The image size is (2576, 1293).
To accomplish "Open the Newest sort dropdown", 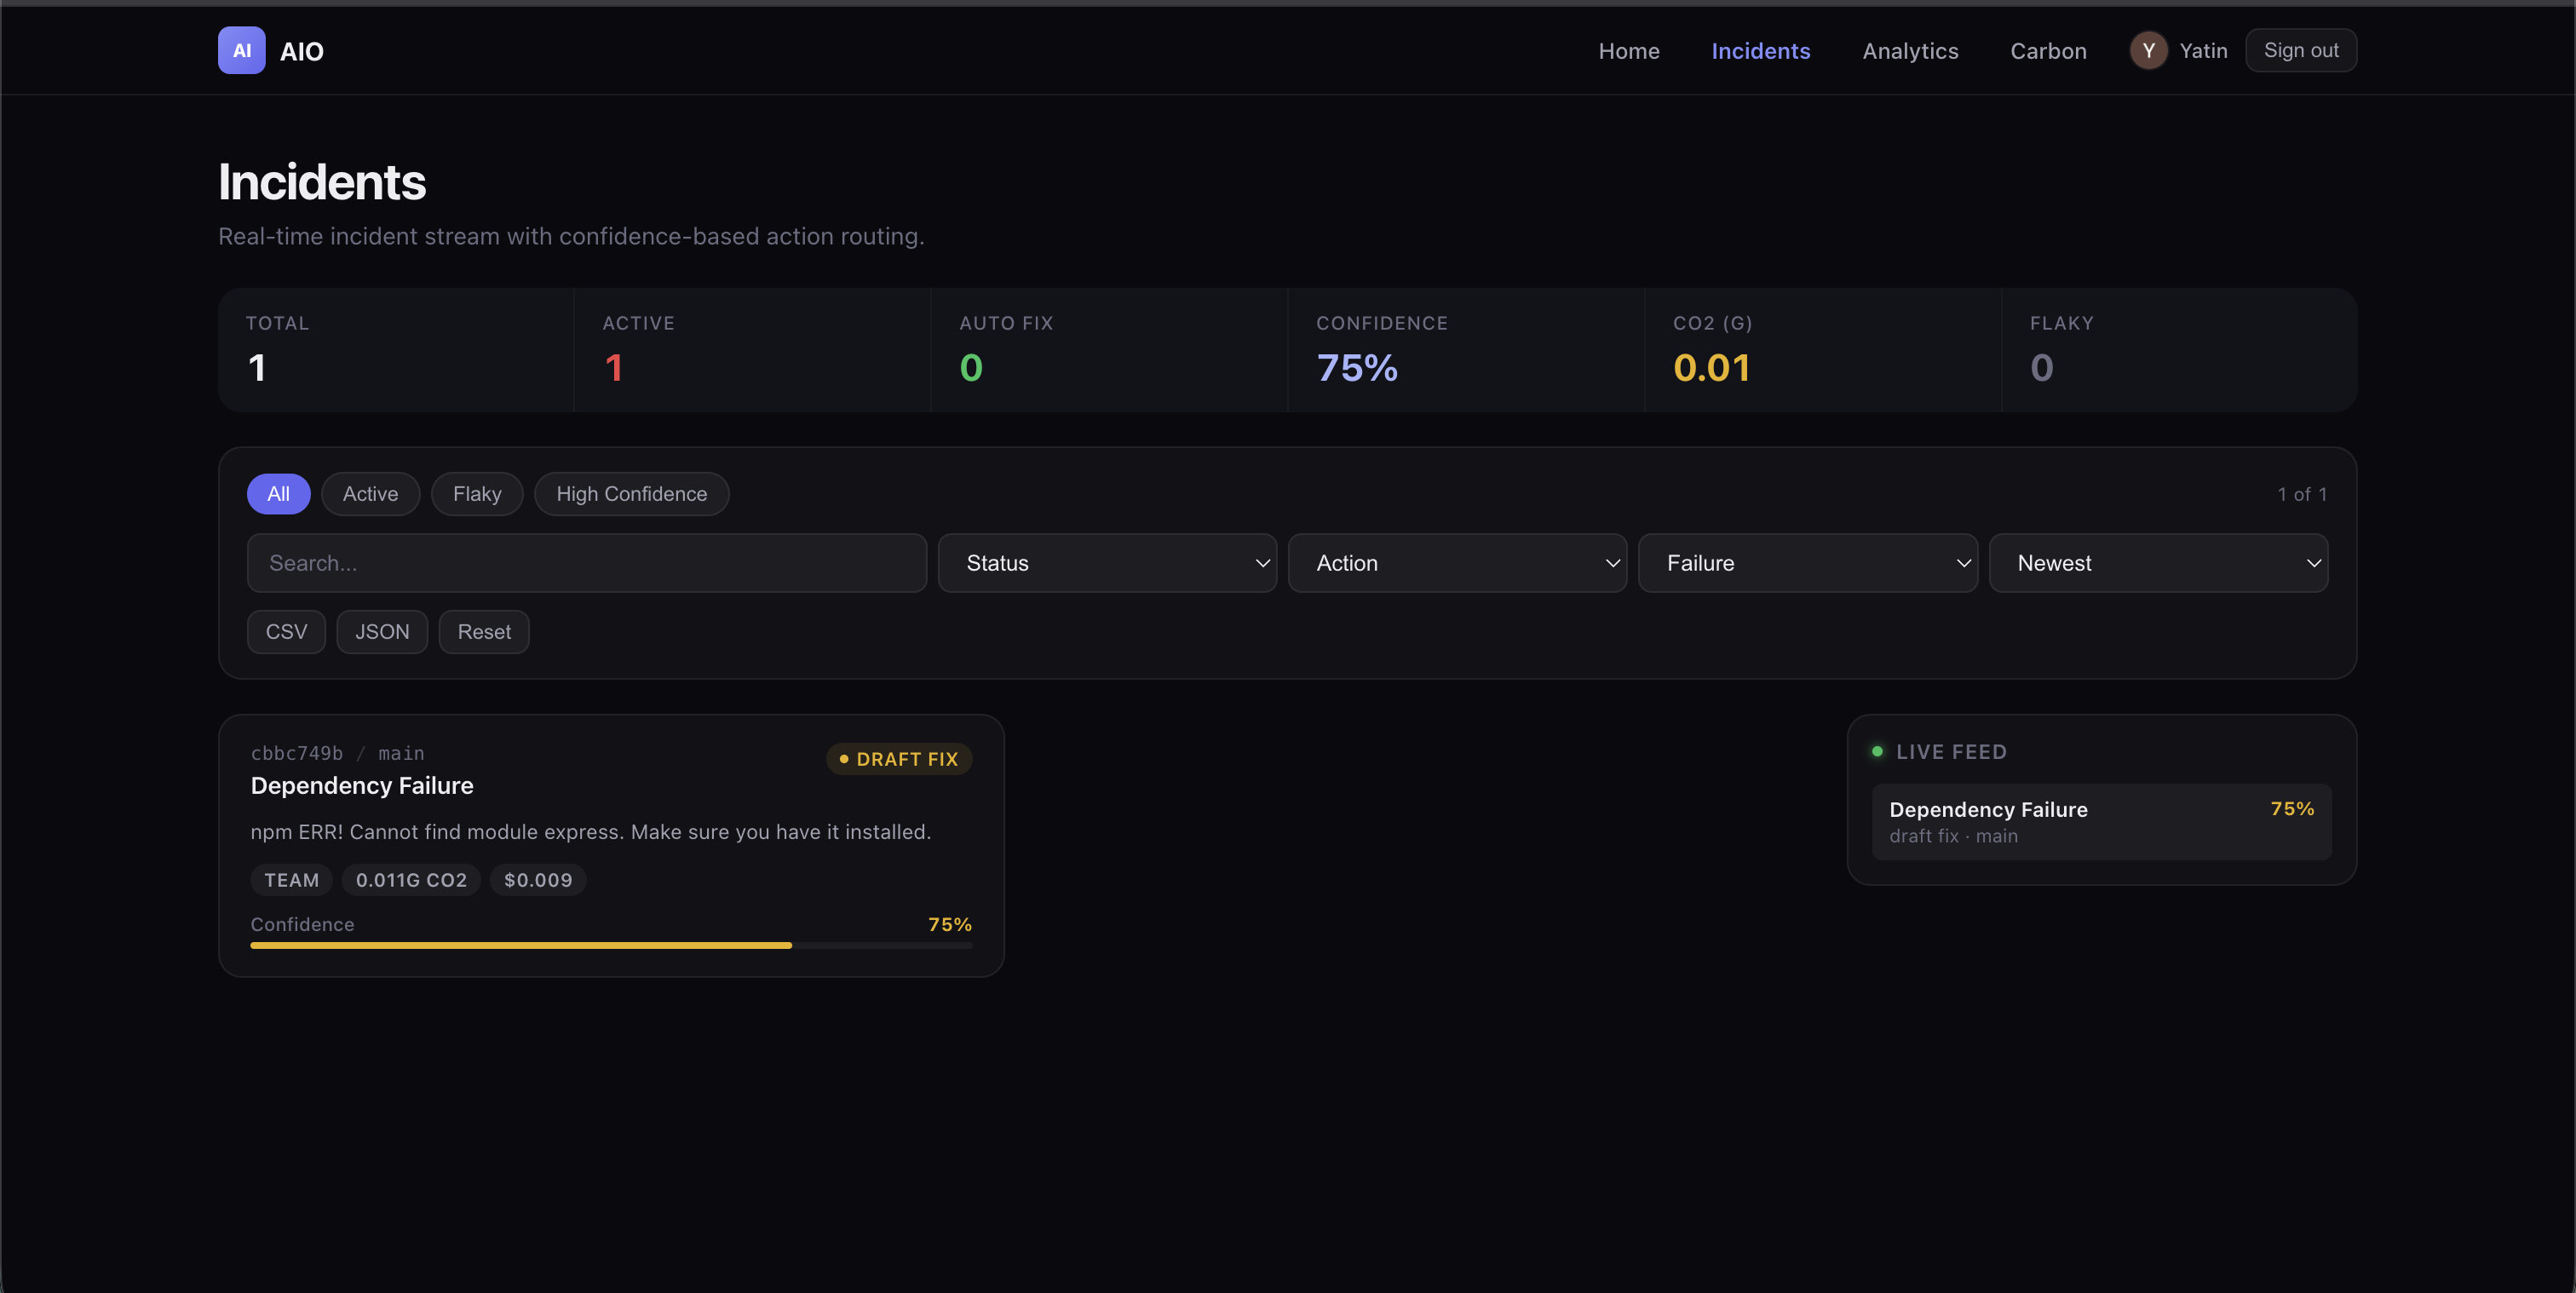I will point(2158,563).
